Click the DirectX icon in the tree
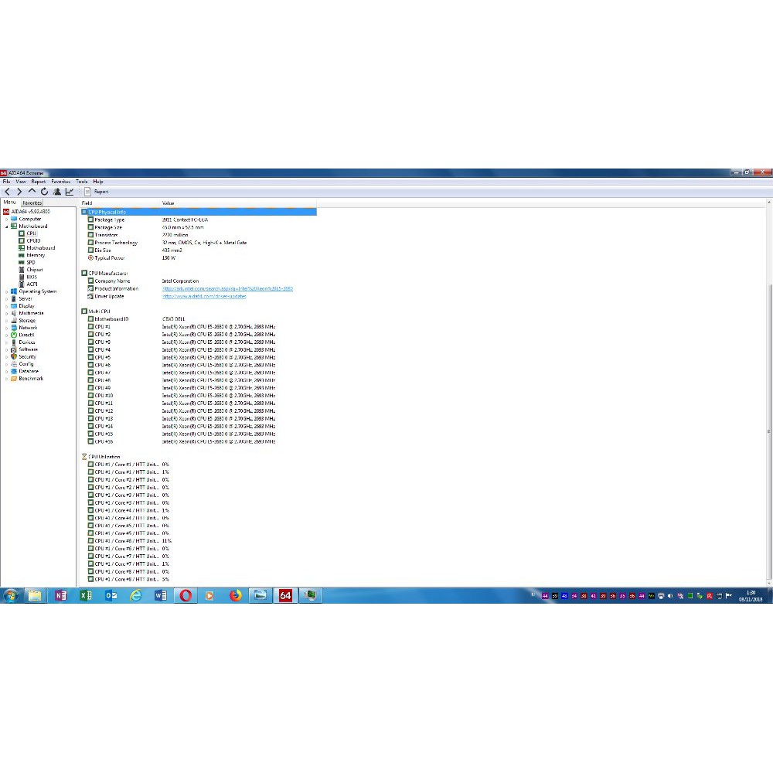Viewport: 773px width, 773px height. pyautogui.click(x=14, y=335)
